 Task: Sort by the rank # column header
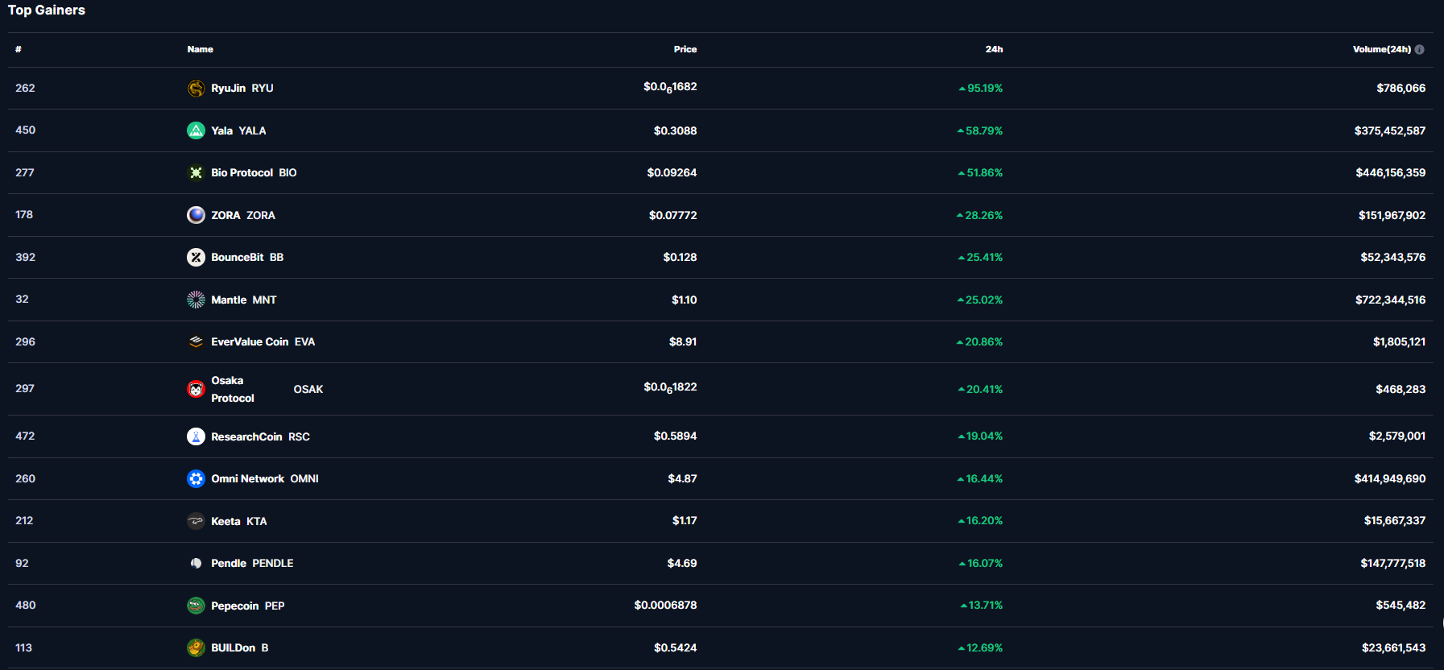[19, 50]
